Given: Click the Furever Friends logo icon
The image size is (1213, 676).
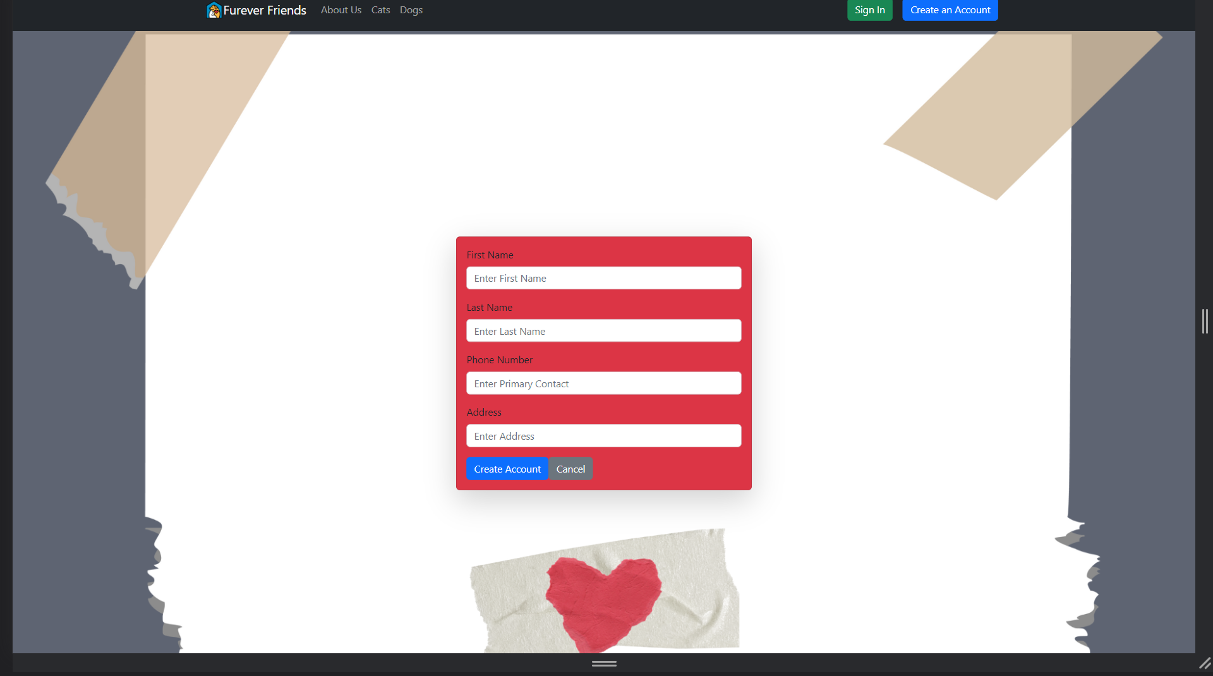Looking at the screenshot, I should coord(214,10).
